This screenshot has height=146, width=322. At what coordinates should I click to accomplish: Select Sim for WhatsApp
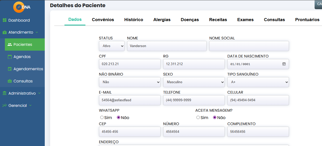(x=102, y=118)
